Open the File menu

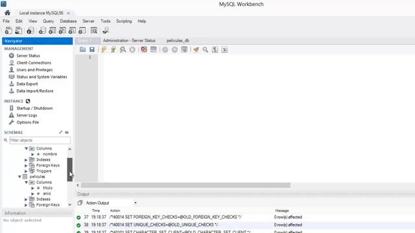tap(6, 21)
